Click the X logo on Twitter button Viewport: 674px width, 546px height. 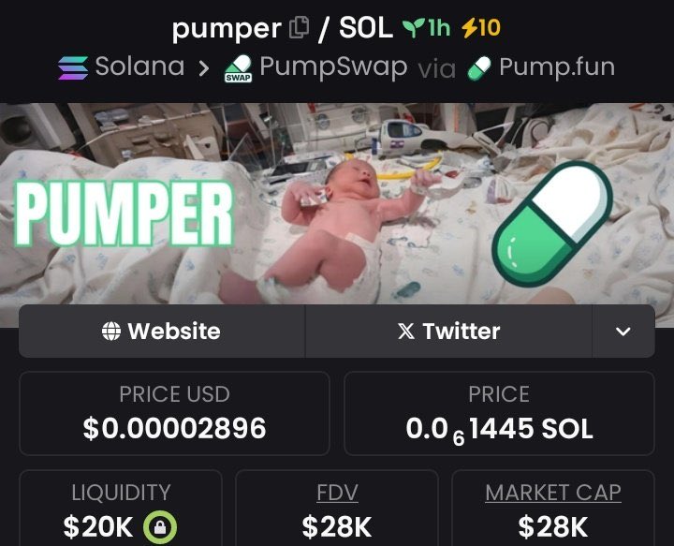pyautogui.click(x=406, y=331)
